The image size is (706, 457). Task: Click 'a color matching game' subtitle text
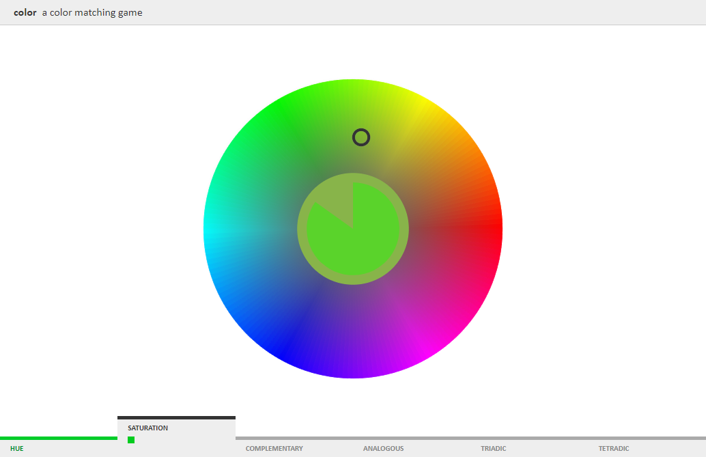[x=92, y=12]
